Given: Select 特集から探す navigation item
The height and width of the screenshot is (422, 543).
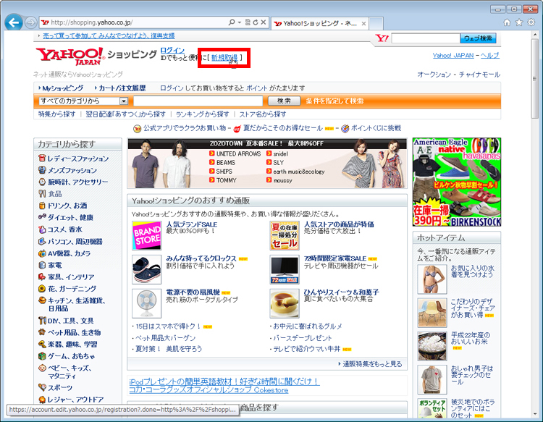Looking at the screenshot, I should (x=56, y=114).
